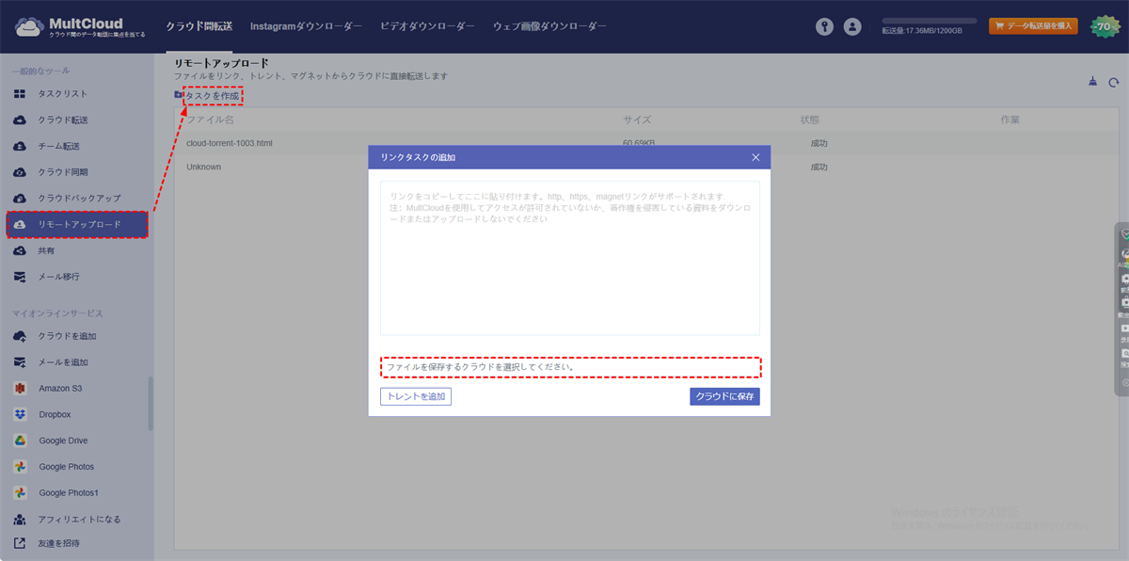
Task: Select クラウドバックアップ in the sidebar
Action: point(79,199)
